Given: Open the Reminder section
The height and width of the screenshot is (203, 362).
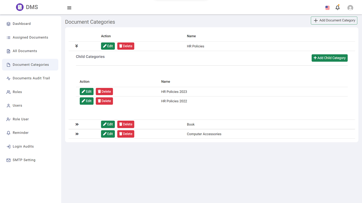Looking at the screenshot, I should 21,133.
